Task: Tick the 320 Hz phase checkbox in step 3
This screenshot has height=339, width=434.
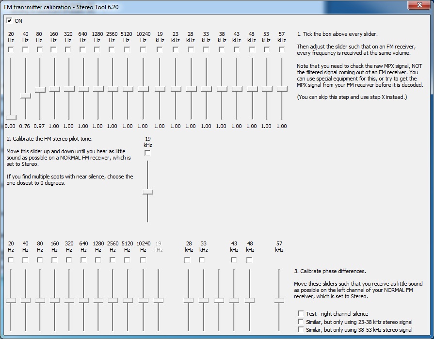Action: pyautogui.click(x=69, y=260)
